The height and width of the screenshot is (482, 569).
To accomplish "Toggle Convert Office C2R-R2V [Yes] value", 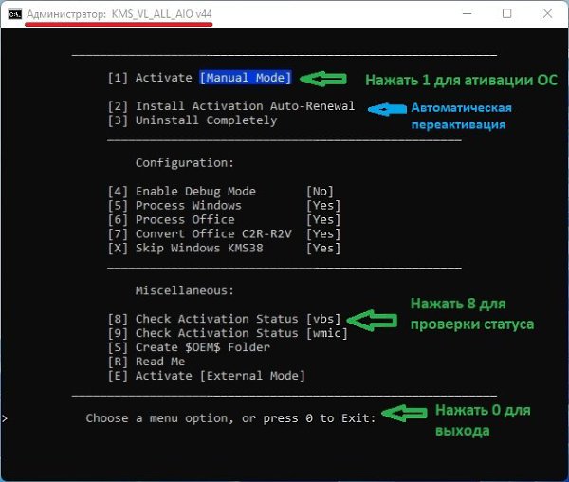I will point(322,234).
